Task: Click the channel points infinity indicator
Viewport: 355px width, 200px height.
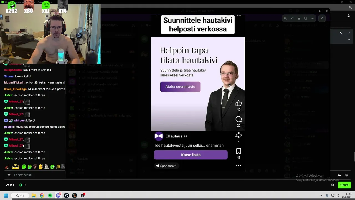Action: pos(10,185)
